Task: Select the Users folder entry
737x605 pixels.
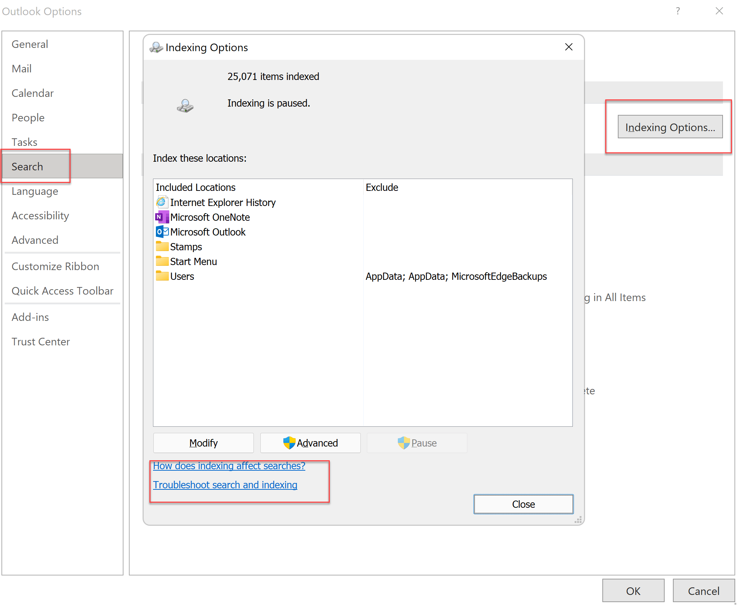Action: [x=182, y=276]
